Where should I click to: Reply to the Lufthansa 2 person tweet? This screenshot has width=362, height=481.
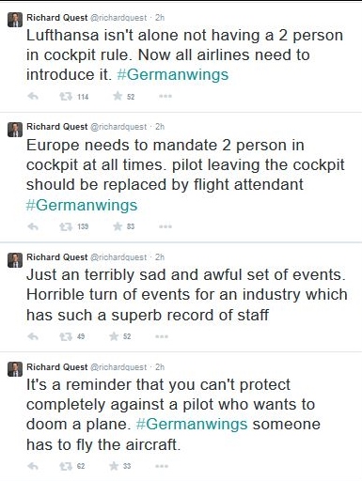click(33, 96)
